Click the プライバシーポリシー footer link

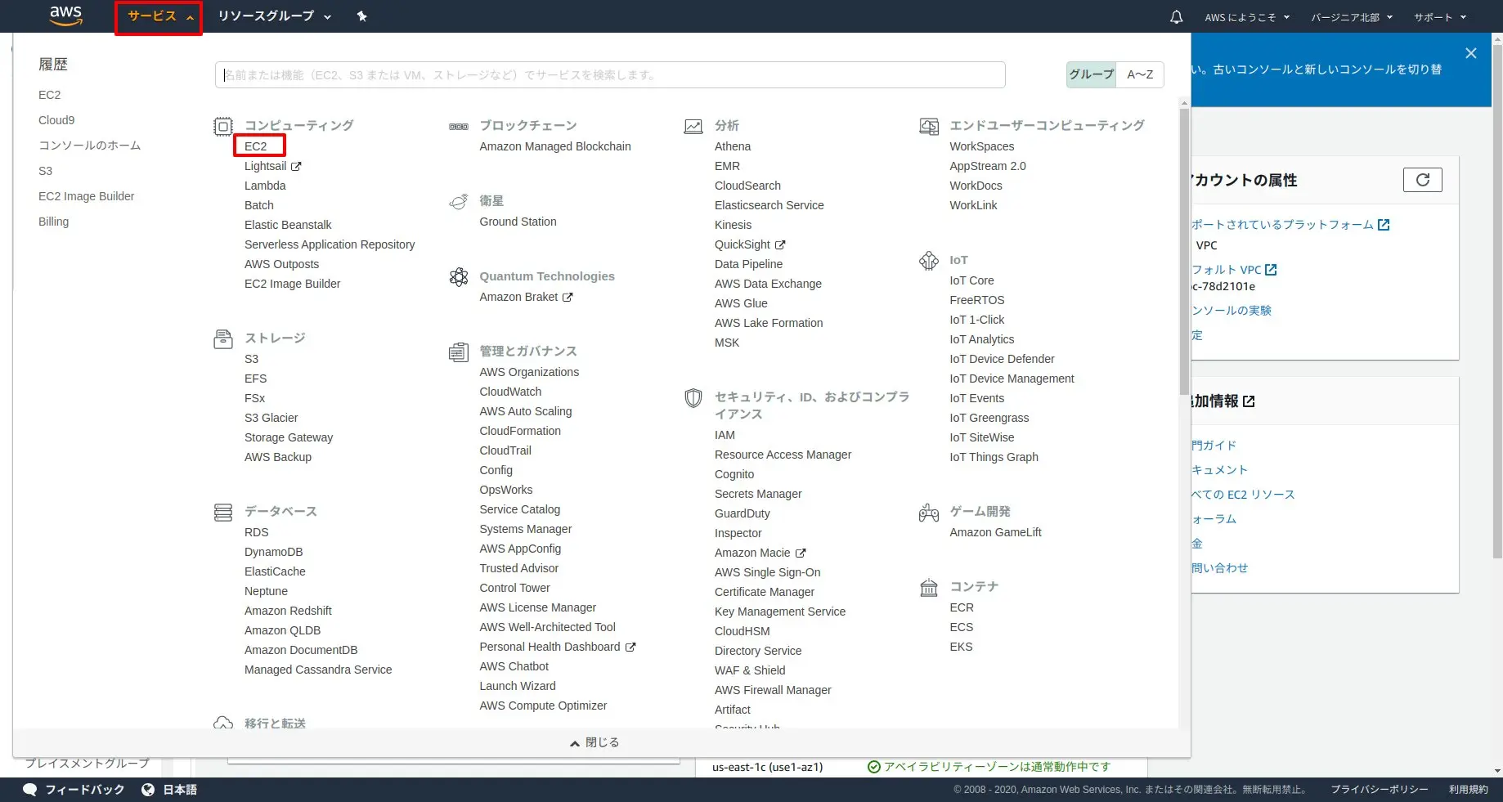pyautogui.click(x=1380, y=790)
